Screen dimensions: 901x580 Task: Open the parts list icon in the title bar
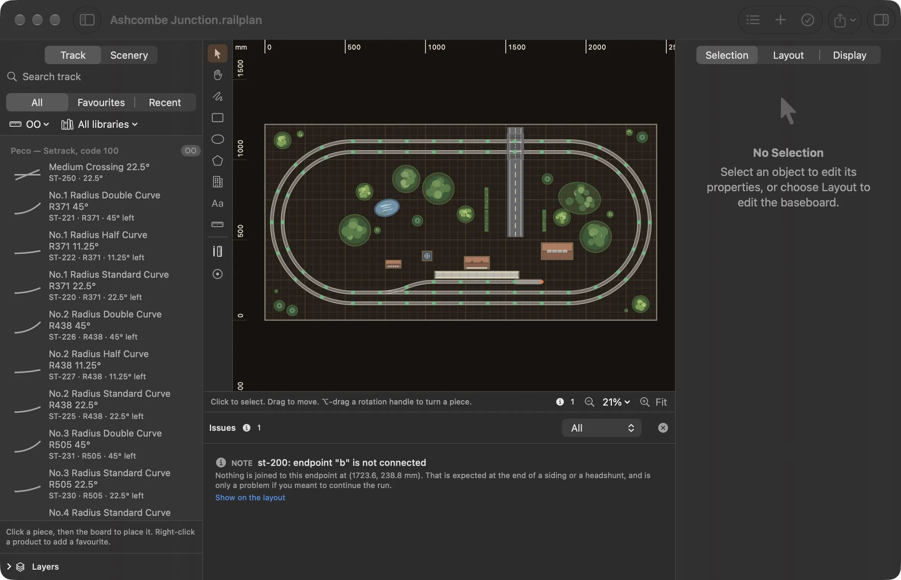coord(753,20)
